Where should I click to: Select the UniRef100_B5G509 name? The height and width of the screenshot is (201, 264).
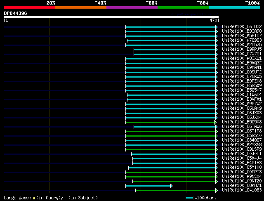(242, 85)
